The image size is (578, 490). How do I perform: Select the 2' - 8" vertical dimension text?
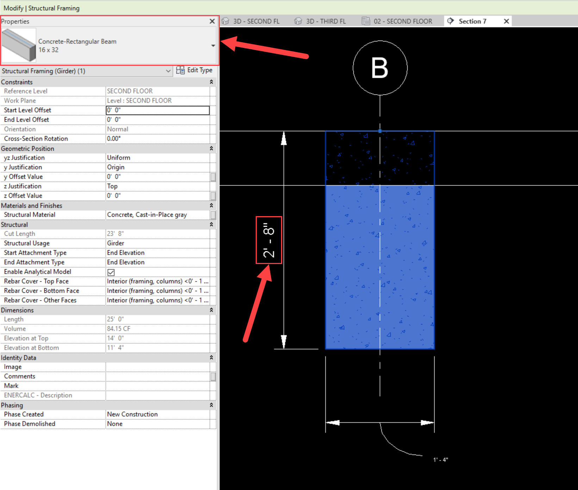(x=269, y=240)
